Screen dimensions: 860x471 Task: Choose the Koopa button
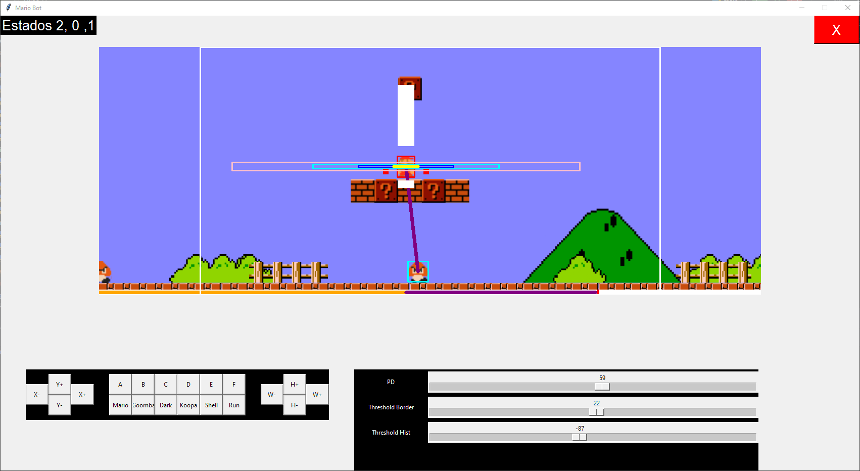188,405
